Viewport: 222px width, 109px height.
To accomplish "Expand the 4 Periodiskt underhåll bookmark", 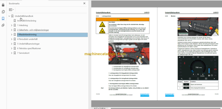I will (x=12, y=39).
